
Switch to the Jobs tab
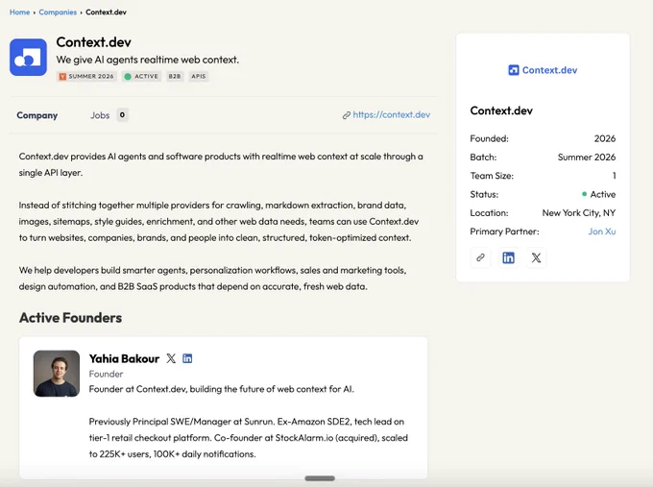click(x=100, y=115)
